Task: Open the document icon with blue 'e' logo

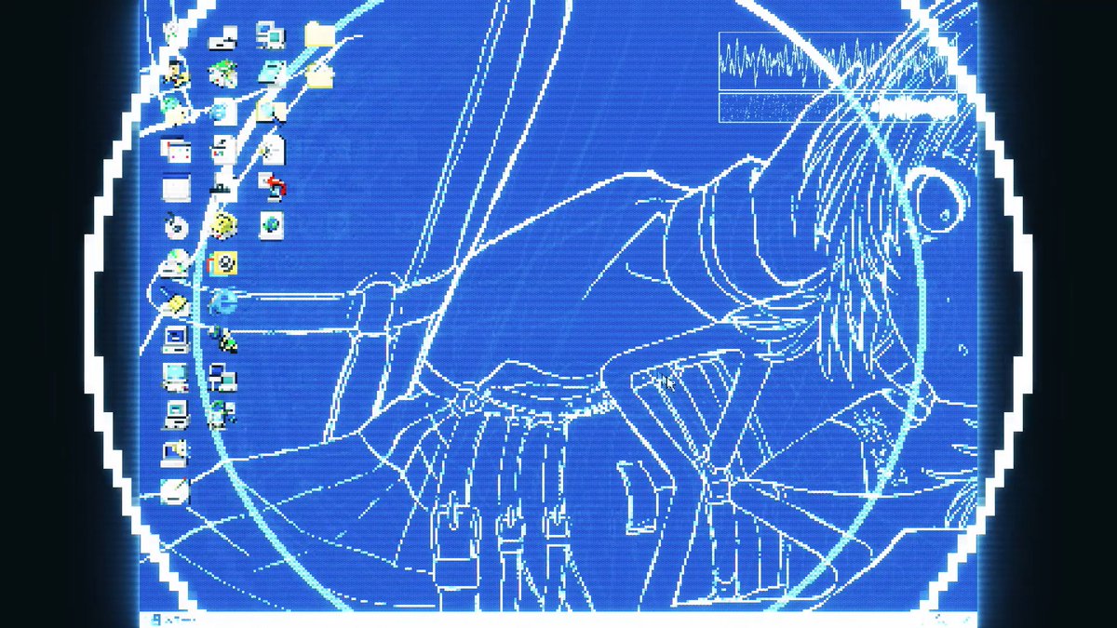Action: [x=222, y=113]
